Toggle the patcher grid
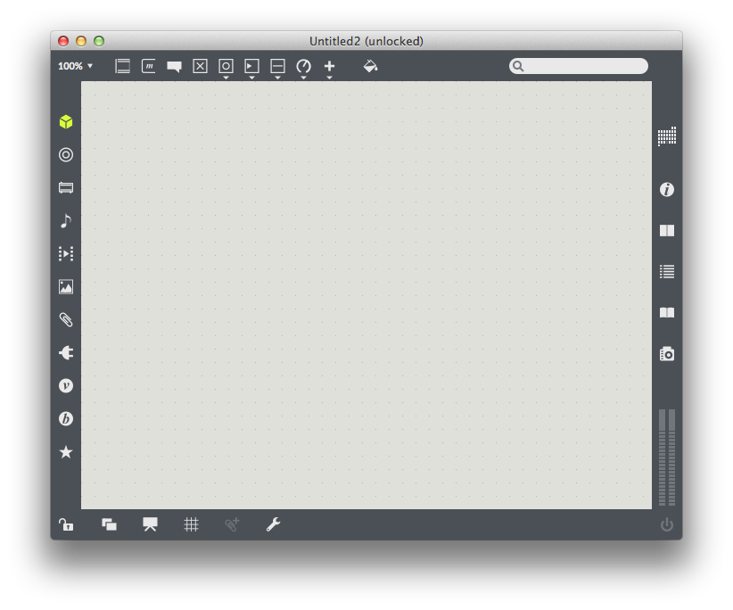 pyautogui.click(x=191, y=524)
